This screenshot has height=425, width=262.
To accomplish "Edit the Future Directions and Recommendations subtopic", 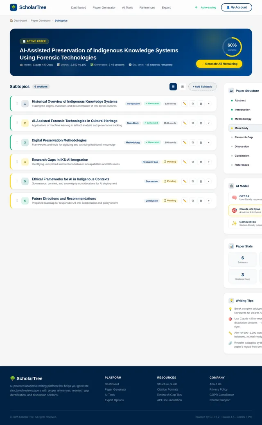I will click(185, 201).
